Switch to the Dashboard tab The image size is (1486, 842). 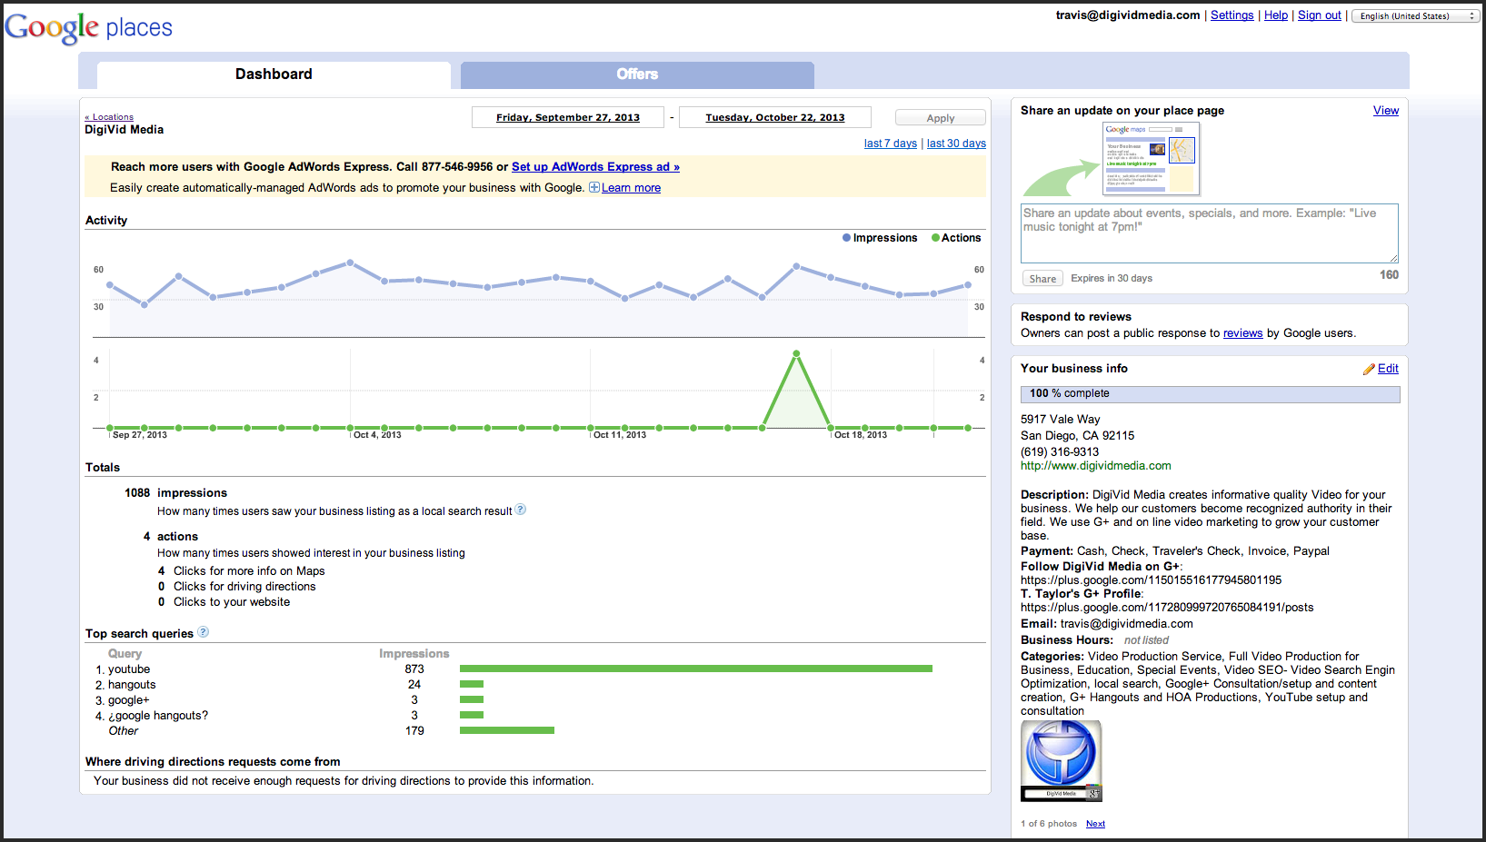pos(274,74)
